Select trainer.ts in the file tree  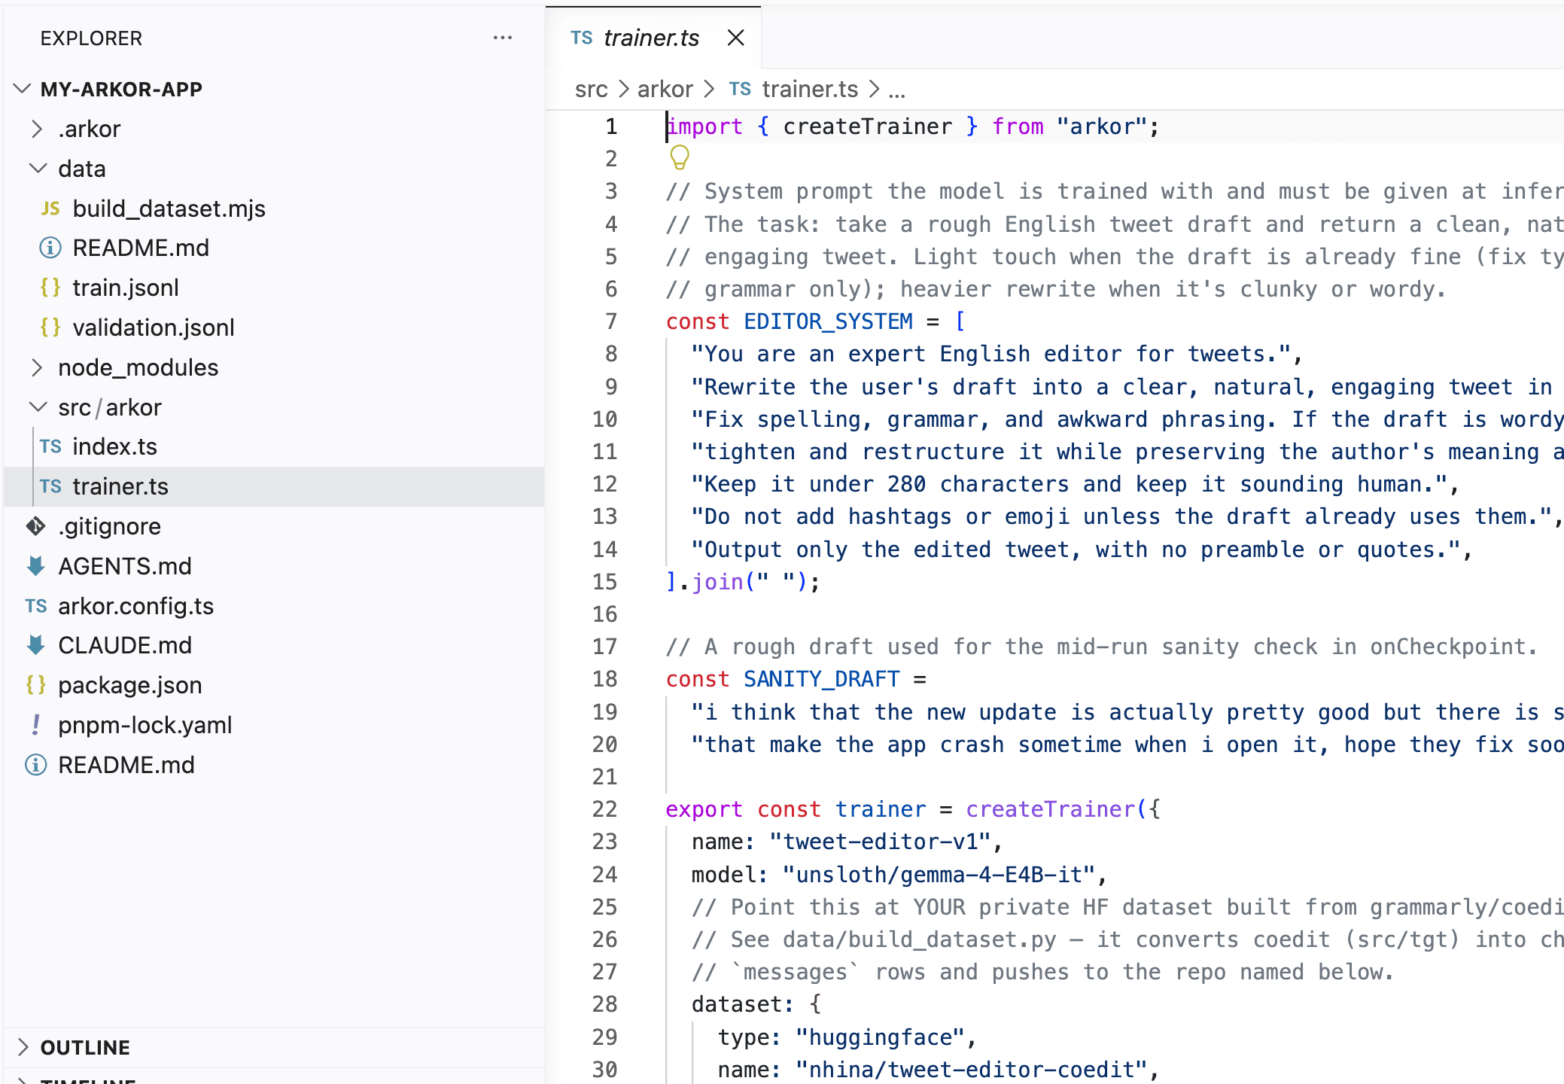[x=274, y=486]
